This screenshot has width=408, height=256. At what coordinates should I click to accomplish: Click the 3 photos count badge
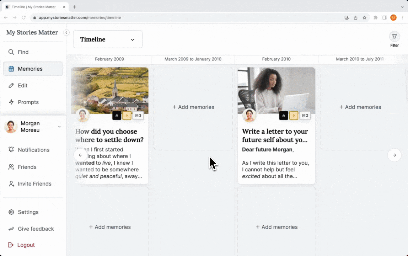[138, 115]
